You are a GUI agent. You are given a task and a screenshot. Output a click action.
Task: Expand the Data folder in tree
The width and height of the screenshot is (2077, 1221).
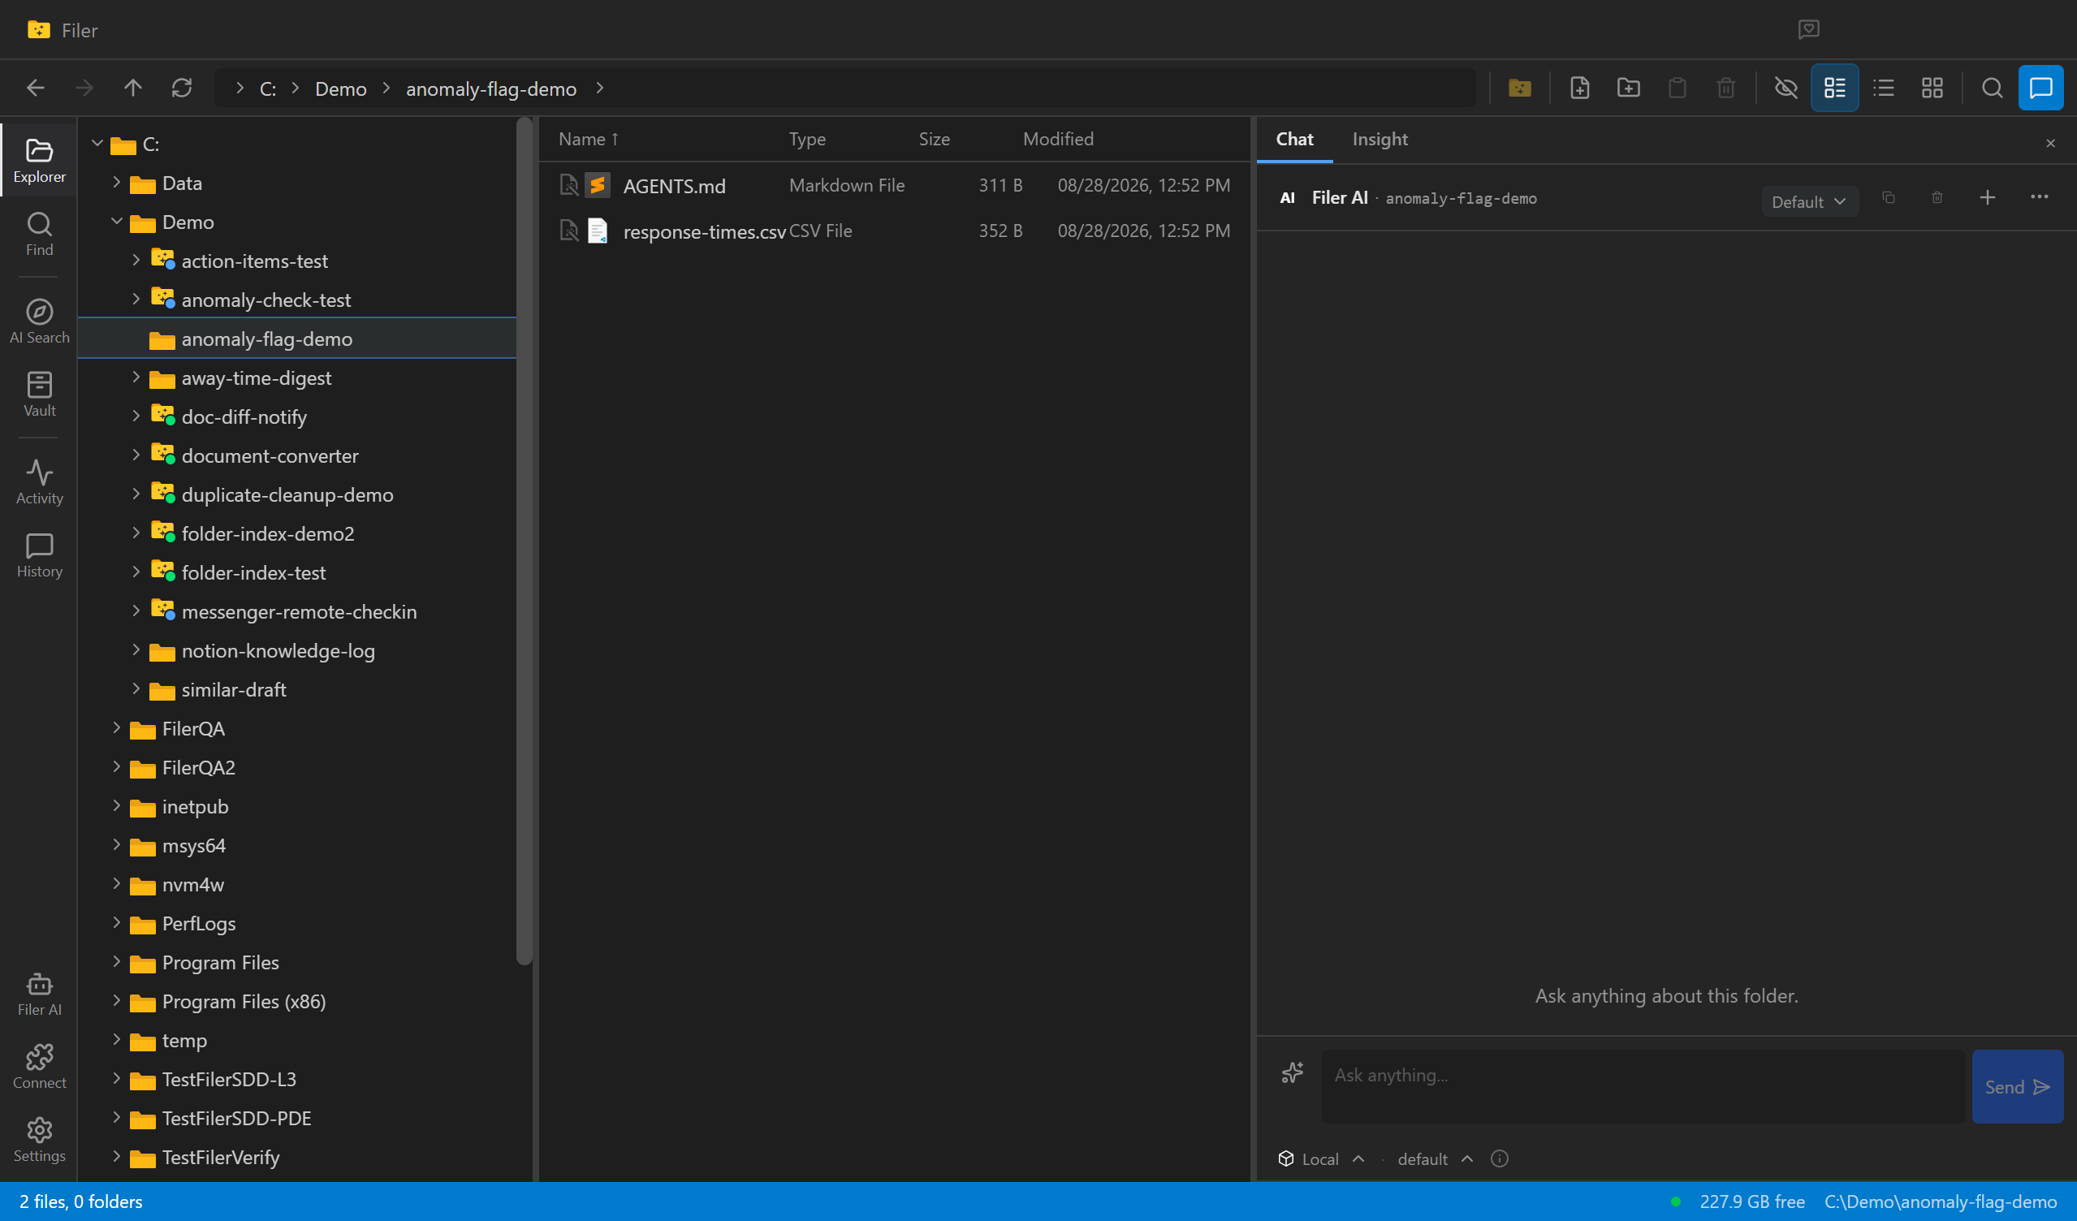tap(116, 182)
